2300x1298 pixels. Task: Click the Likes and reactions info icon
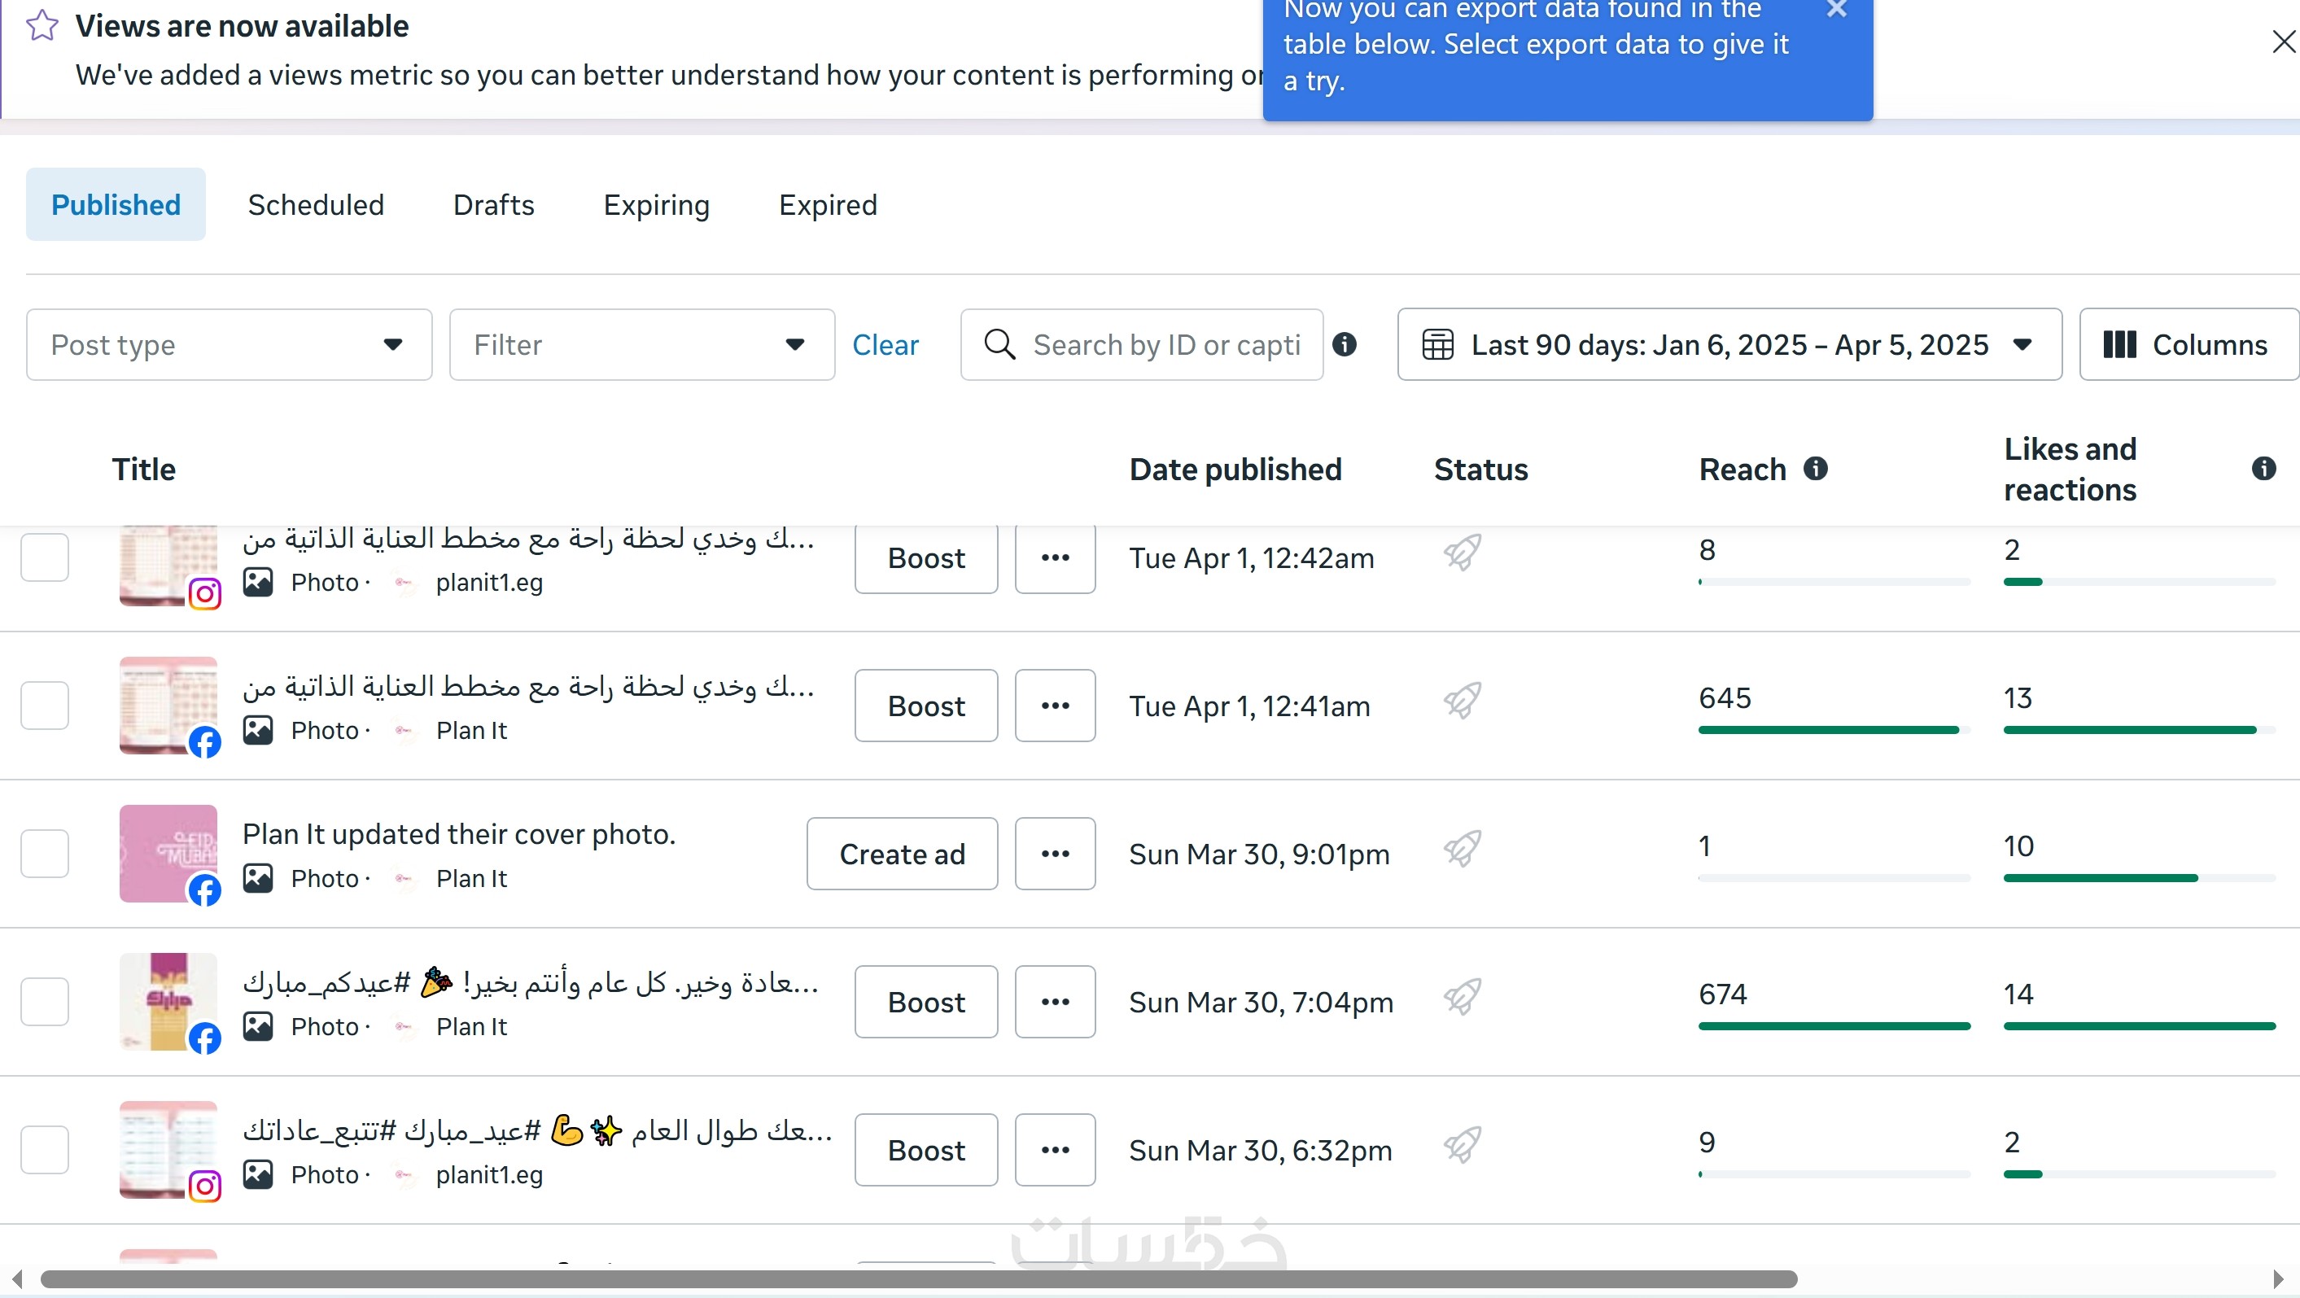pyautogui.click(x=2263, y=469)
